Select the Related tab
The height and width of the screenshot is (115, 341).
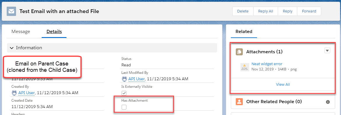(x=244, y=32)
